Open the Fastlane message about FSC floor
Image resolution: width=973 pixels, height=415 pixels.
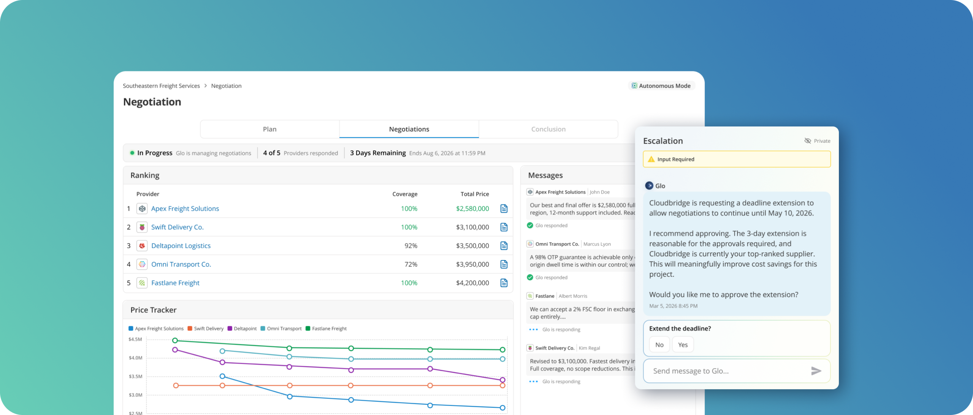coord(581,313)
